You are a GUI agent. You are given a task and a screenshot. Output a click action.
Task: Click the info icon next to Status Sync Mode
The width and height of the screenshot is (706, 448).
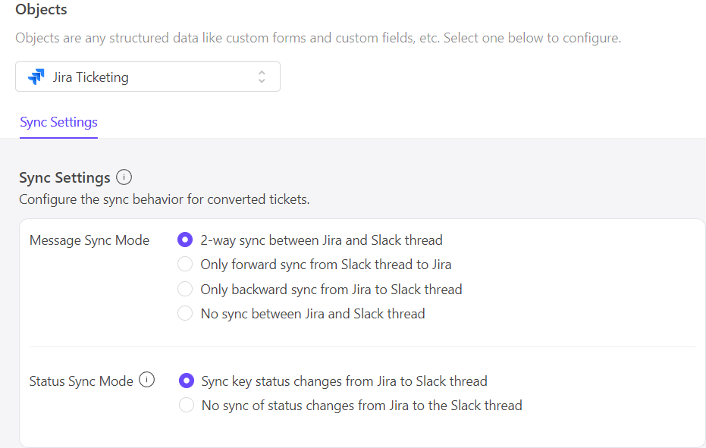pos(147,381)
